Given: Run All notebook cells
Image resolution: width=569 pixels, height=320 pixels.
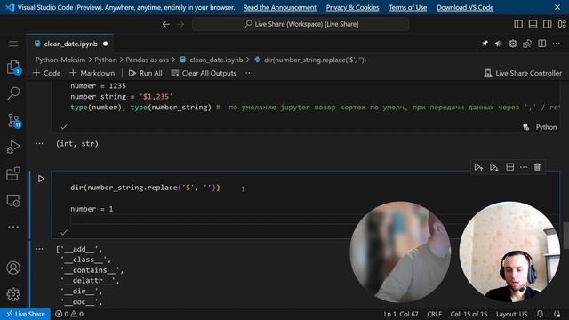Looking at the screenshot, I should [x=146, y=73].
